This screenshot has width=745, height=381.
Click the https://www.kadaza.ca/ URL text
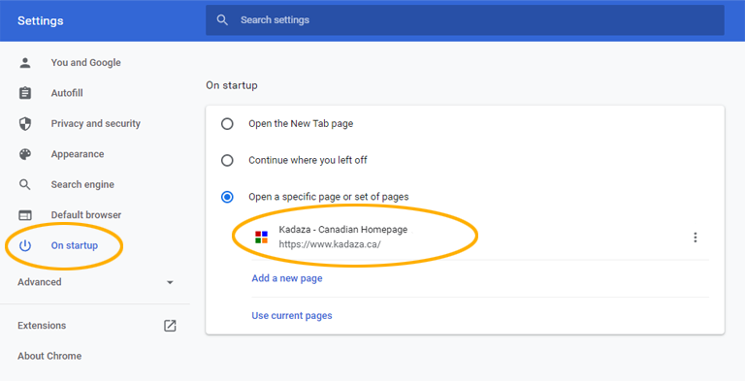(x=330, y=244)
